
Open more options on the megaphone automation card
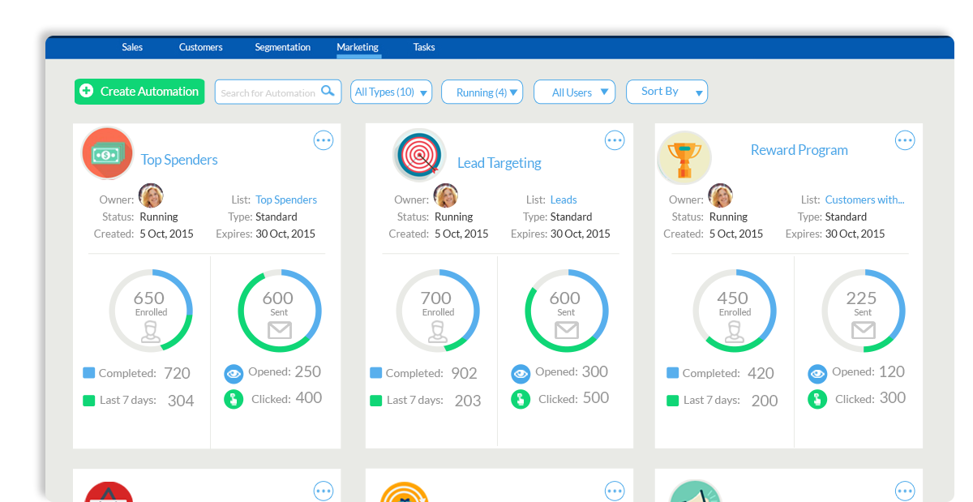(905, 491)
